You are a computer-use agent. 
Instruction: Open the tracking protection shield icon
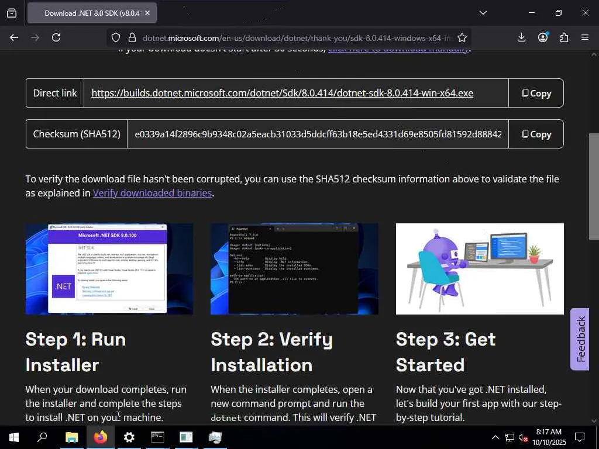pos(116,37)
